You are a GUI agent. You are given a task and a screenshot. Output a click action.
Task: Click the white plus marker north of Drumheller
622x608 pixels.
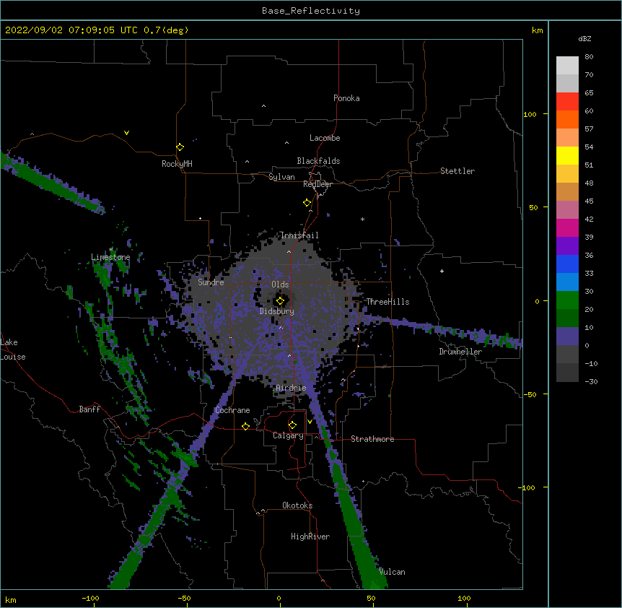[442, 271]
